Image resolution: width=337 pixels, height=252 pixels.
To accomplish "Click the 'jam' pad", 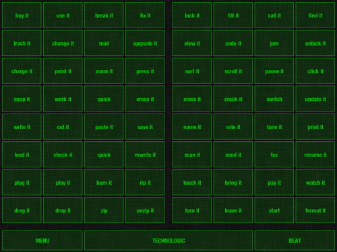I will pyautogui.click(x=274, y=43).
